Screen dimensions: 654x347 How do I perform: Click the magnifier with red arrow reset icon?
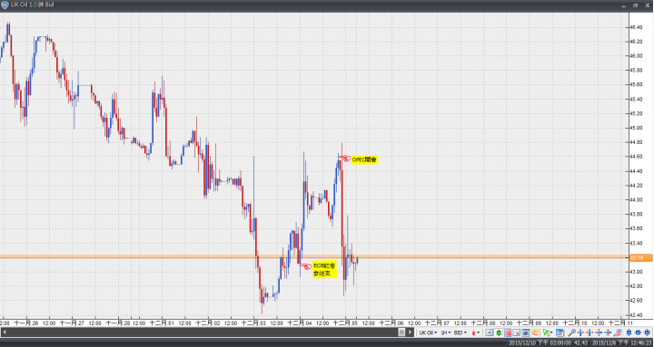tap(618, 333)
